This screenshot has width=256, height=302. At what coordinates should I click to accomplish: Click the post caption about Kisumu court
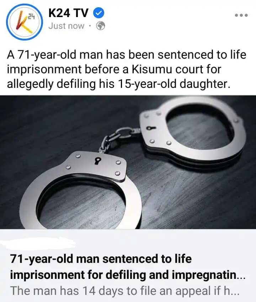(x=127, y=69)
